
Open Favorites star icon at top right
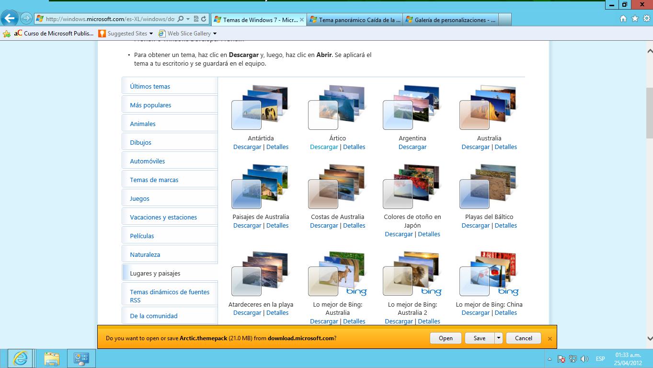click(x=635, y=19)
